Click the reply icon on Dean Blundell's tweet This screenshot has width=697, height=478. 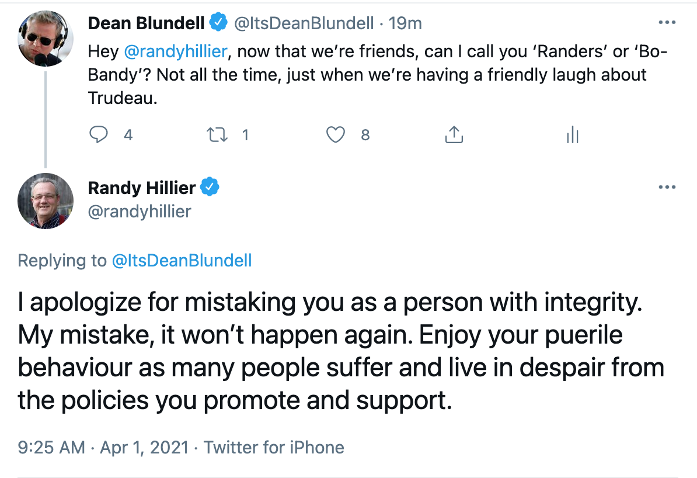(98, 134)
